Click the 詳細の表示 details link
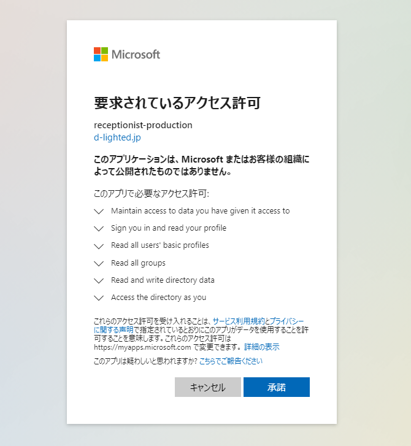The width and height of the screenshot is (411, 446). click(x=262, y=347)
